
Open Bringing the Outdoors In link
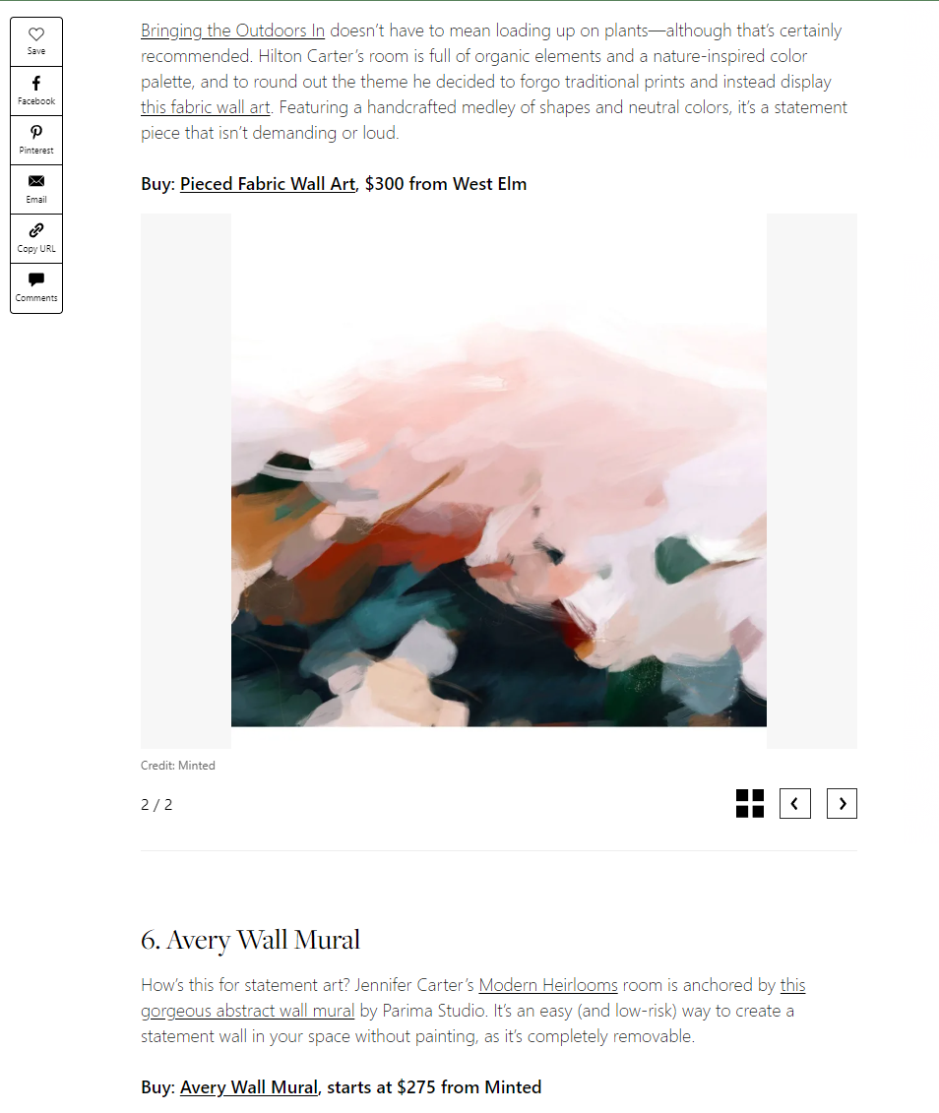pos(233,31)
